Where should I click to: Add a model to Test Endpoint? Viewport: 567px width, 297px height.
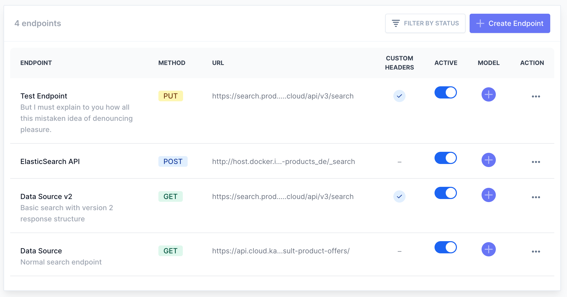(488, 94)
